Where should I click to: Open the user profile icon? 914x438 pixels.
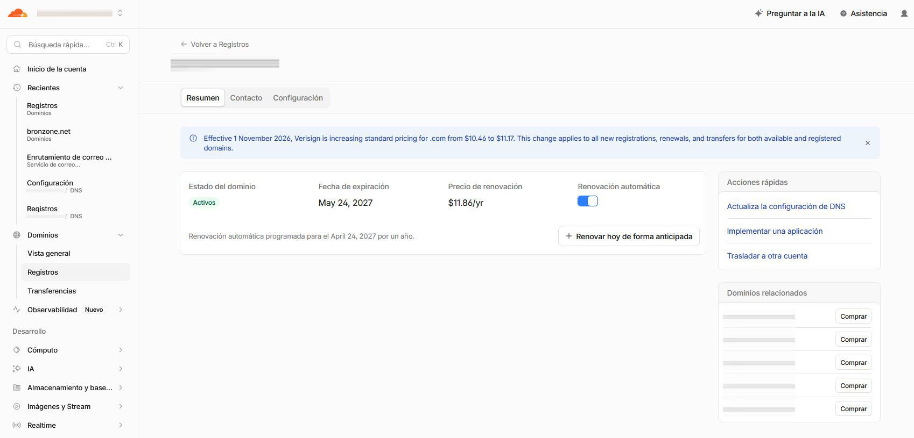[904, 13]
